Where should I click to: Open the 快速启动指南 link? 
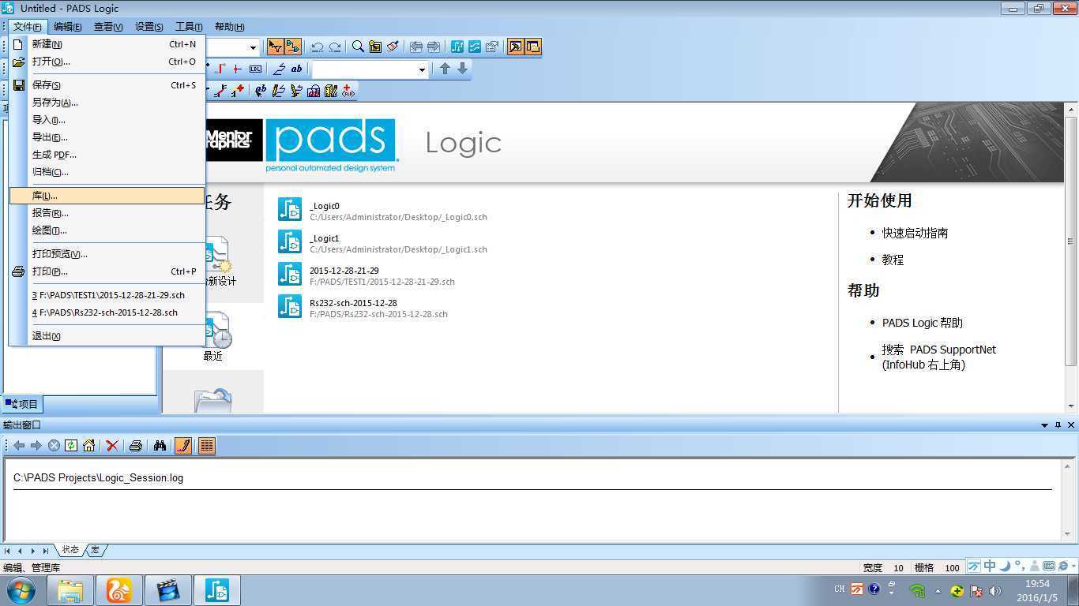[915, 233]
